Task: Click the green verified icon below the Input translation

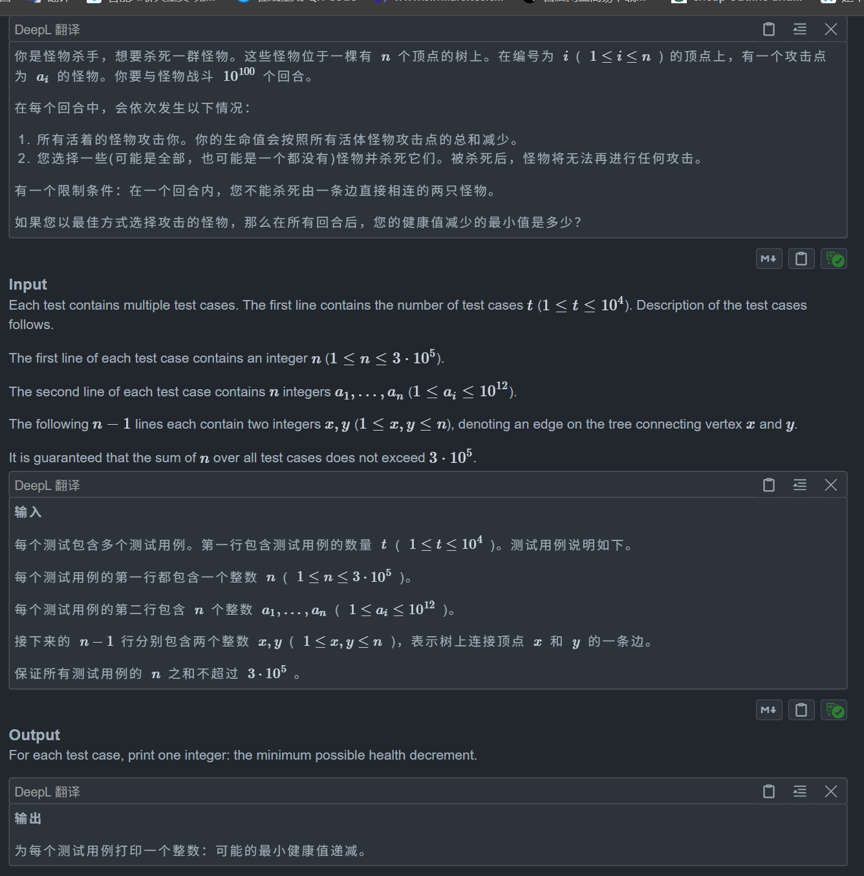Action: [834, 709]
